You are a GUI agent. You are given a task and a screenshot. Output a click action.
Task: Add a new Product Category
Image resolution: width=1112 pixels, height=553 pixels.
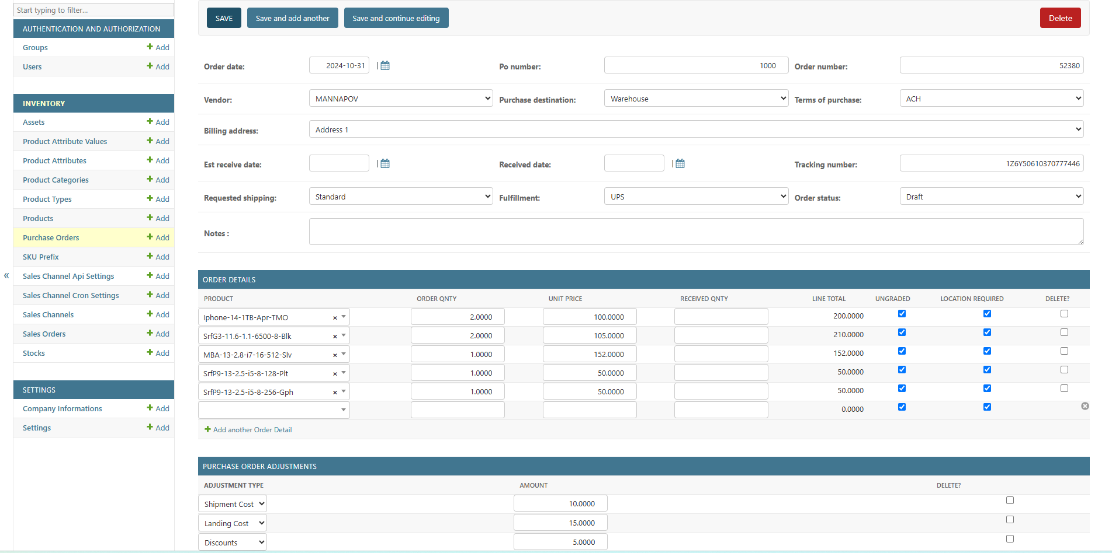pos(158,180)
